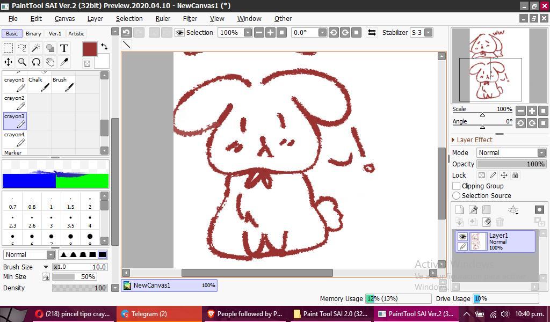
Task: Create a new normal layer
Action: pyautogui.click(x=459, y=209)
